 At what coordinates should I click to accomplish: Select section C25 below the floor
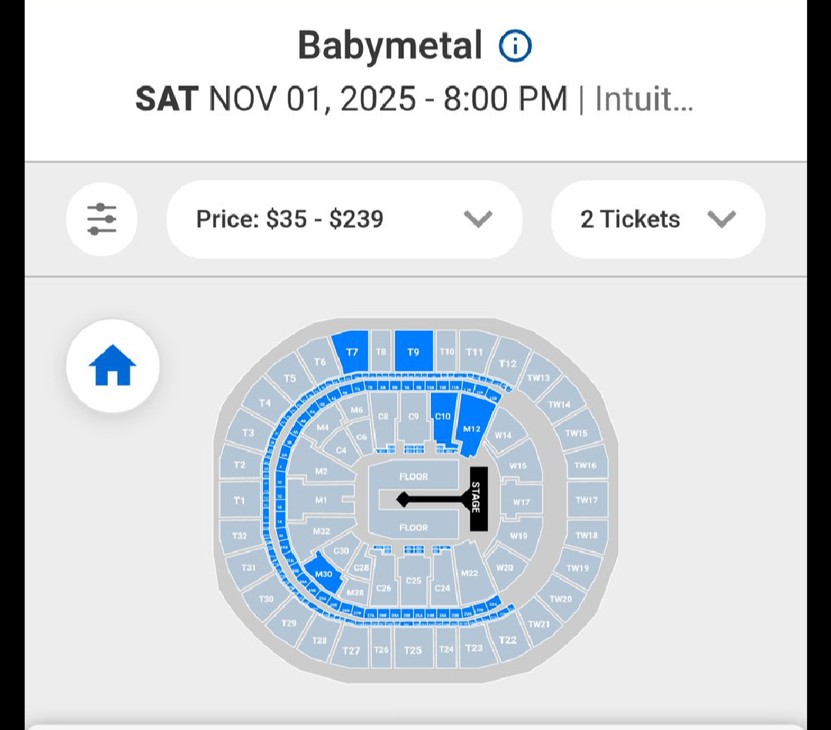click(413, 579)
